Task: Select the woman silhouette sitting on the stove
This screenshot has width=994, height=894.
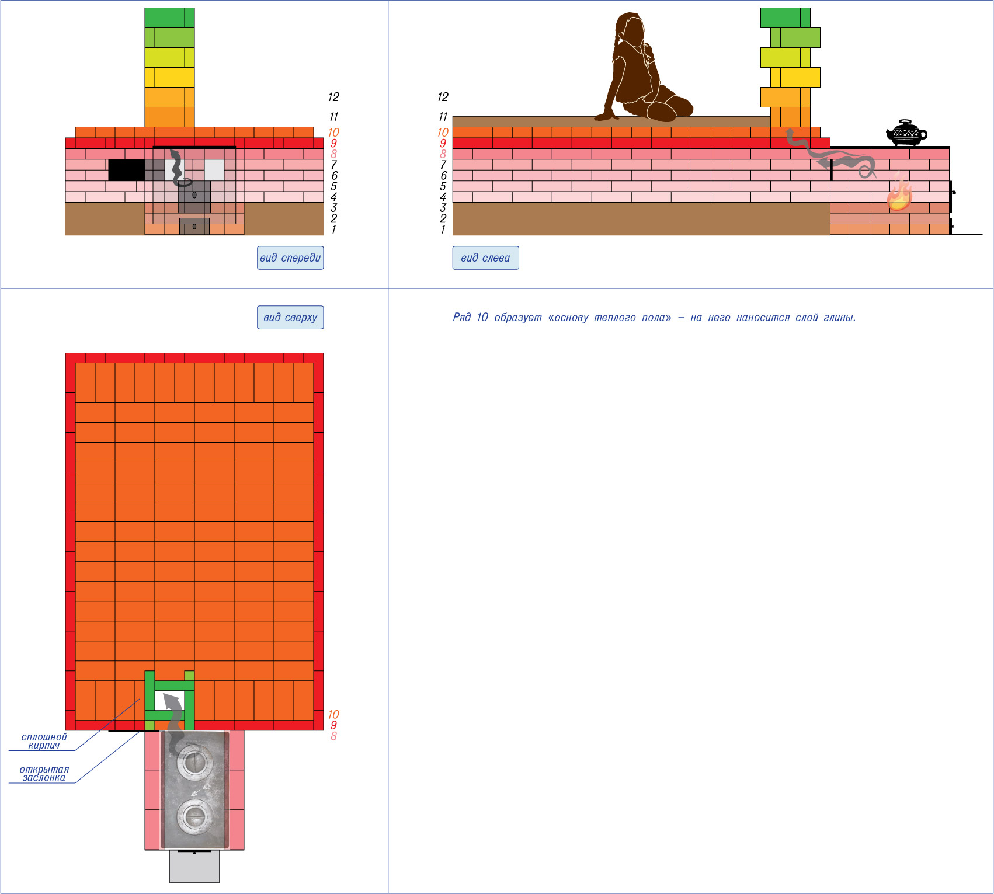Action: [642, 70]
